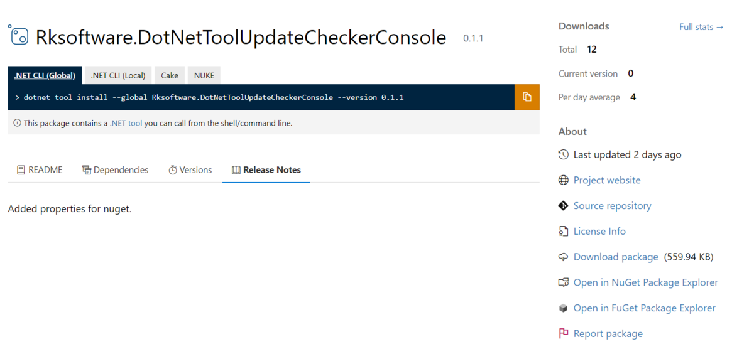The image size is (754, 354).
Task: Click the FuGet cube icon
Action: point(564,308)
